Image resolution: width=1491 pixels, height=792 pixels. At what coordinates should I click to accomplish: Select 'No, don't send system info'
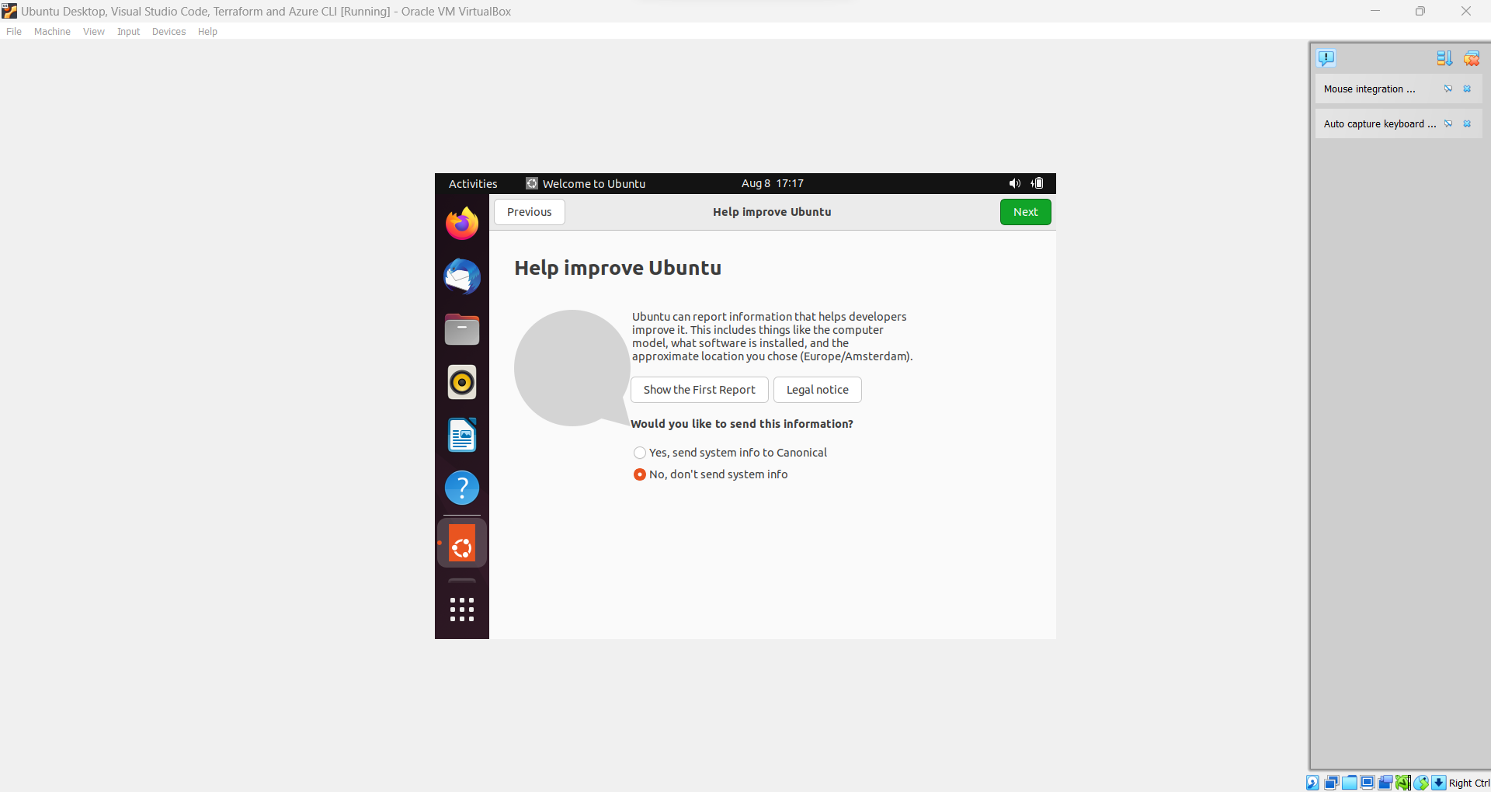639,474
